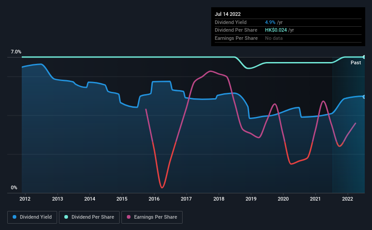The width and height of the screenshot is (372, 230).
Task: Click the Past label on the chart
Action: [x=356, y=62]
